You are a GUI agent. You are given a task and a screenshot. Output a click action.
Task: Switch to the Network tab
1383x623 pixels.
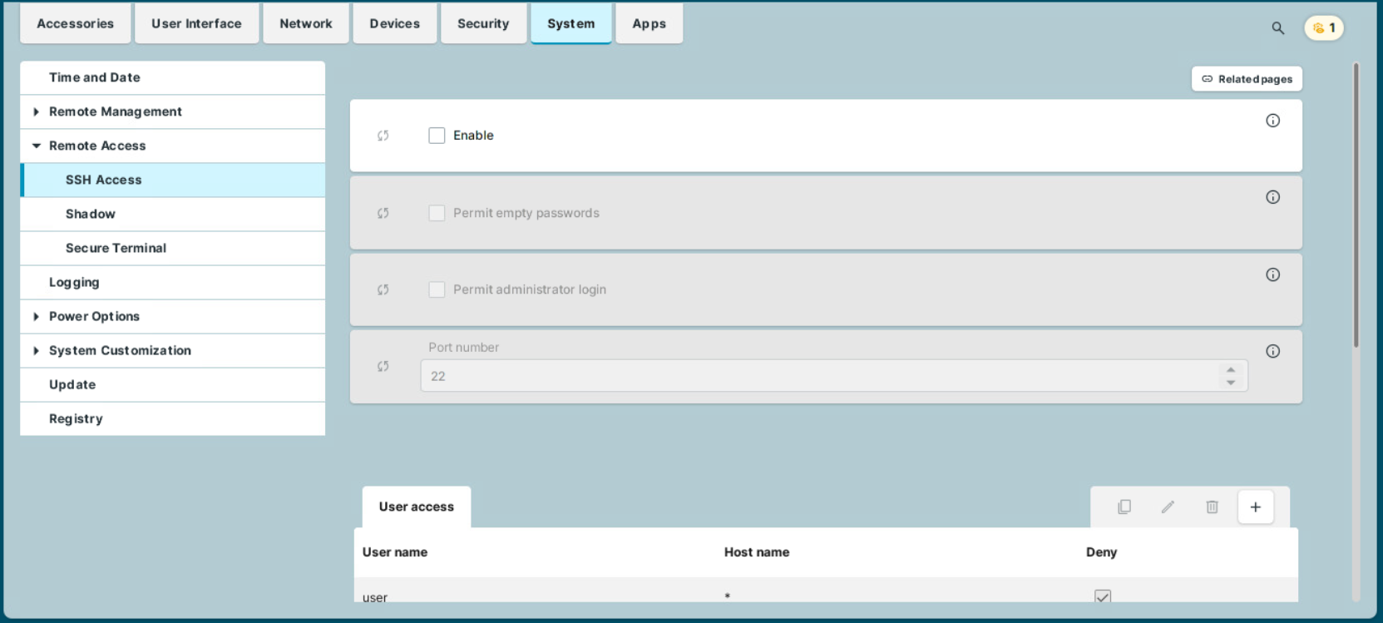tap(305, 23)
